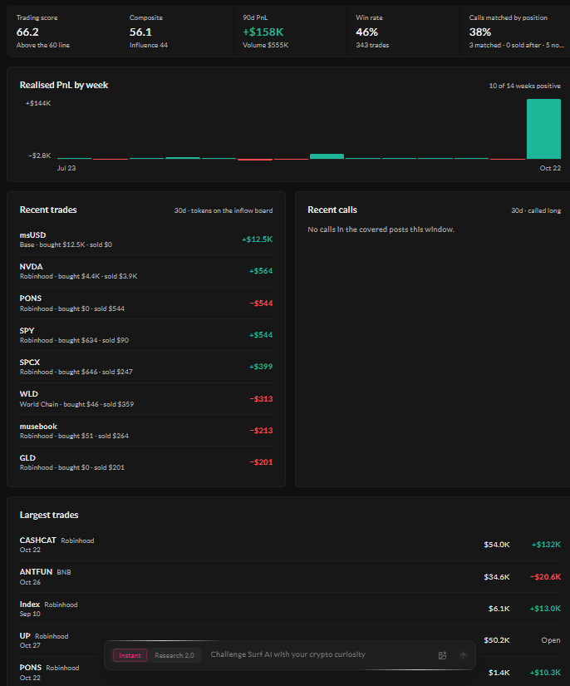Select the GLD trade entry

pyautogui.click(x=146, y=462)
